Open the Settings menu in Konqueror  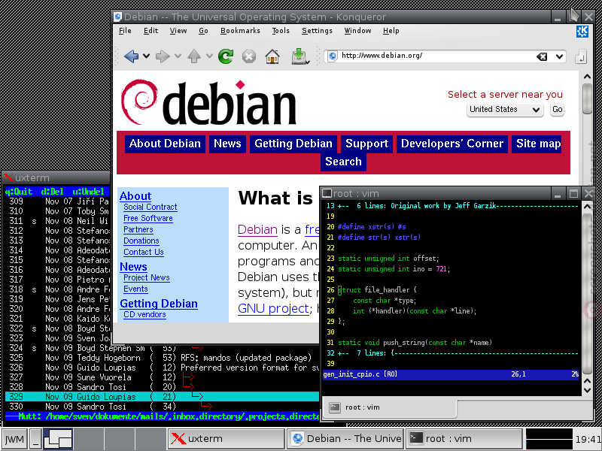pyautogui.click(x=317, y=31)
